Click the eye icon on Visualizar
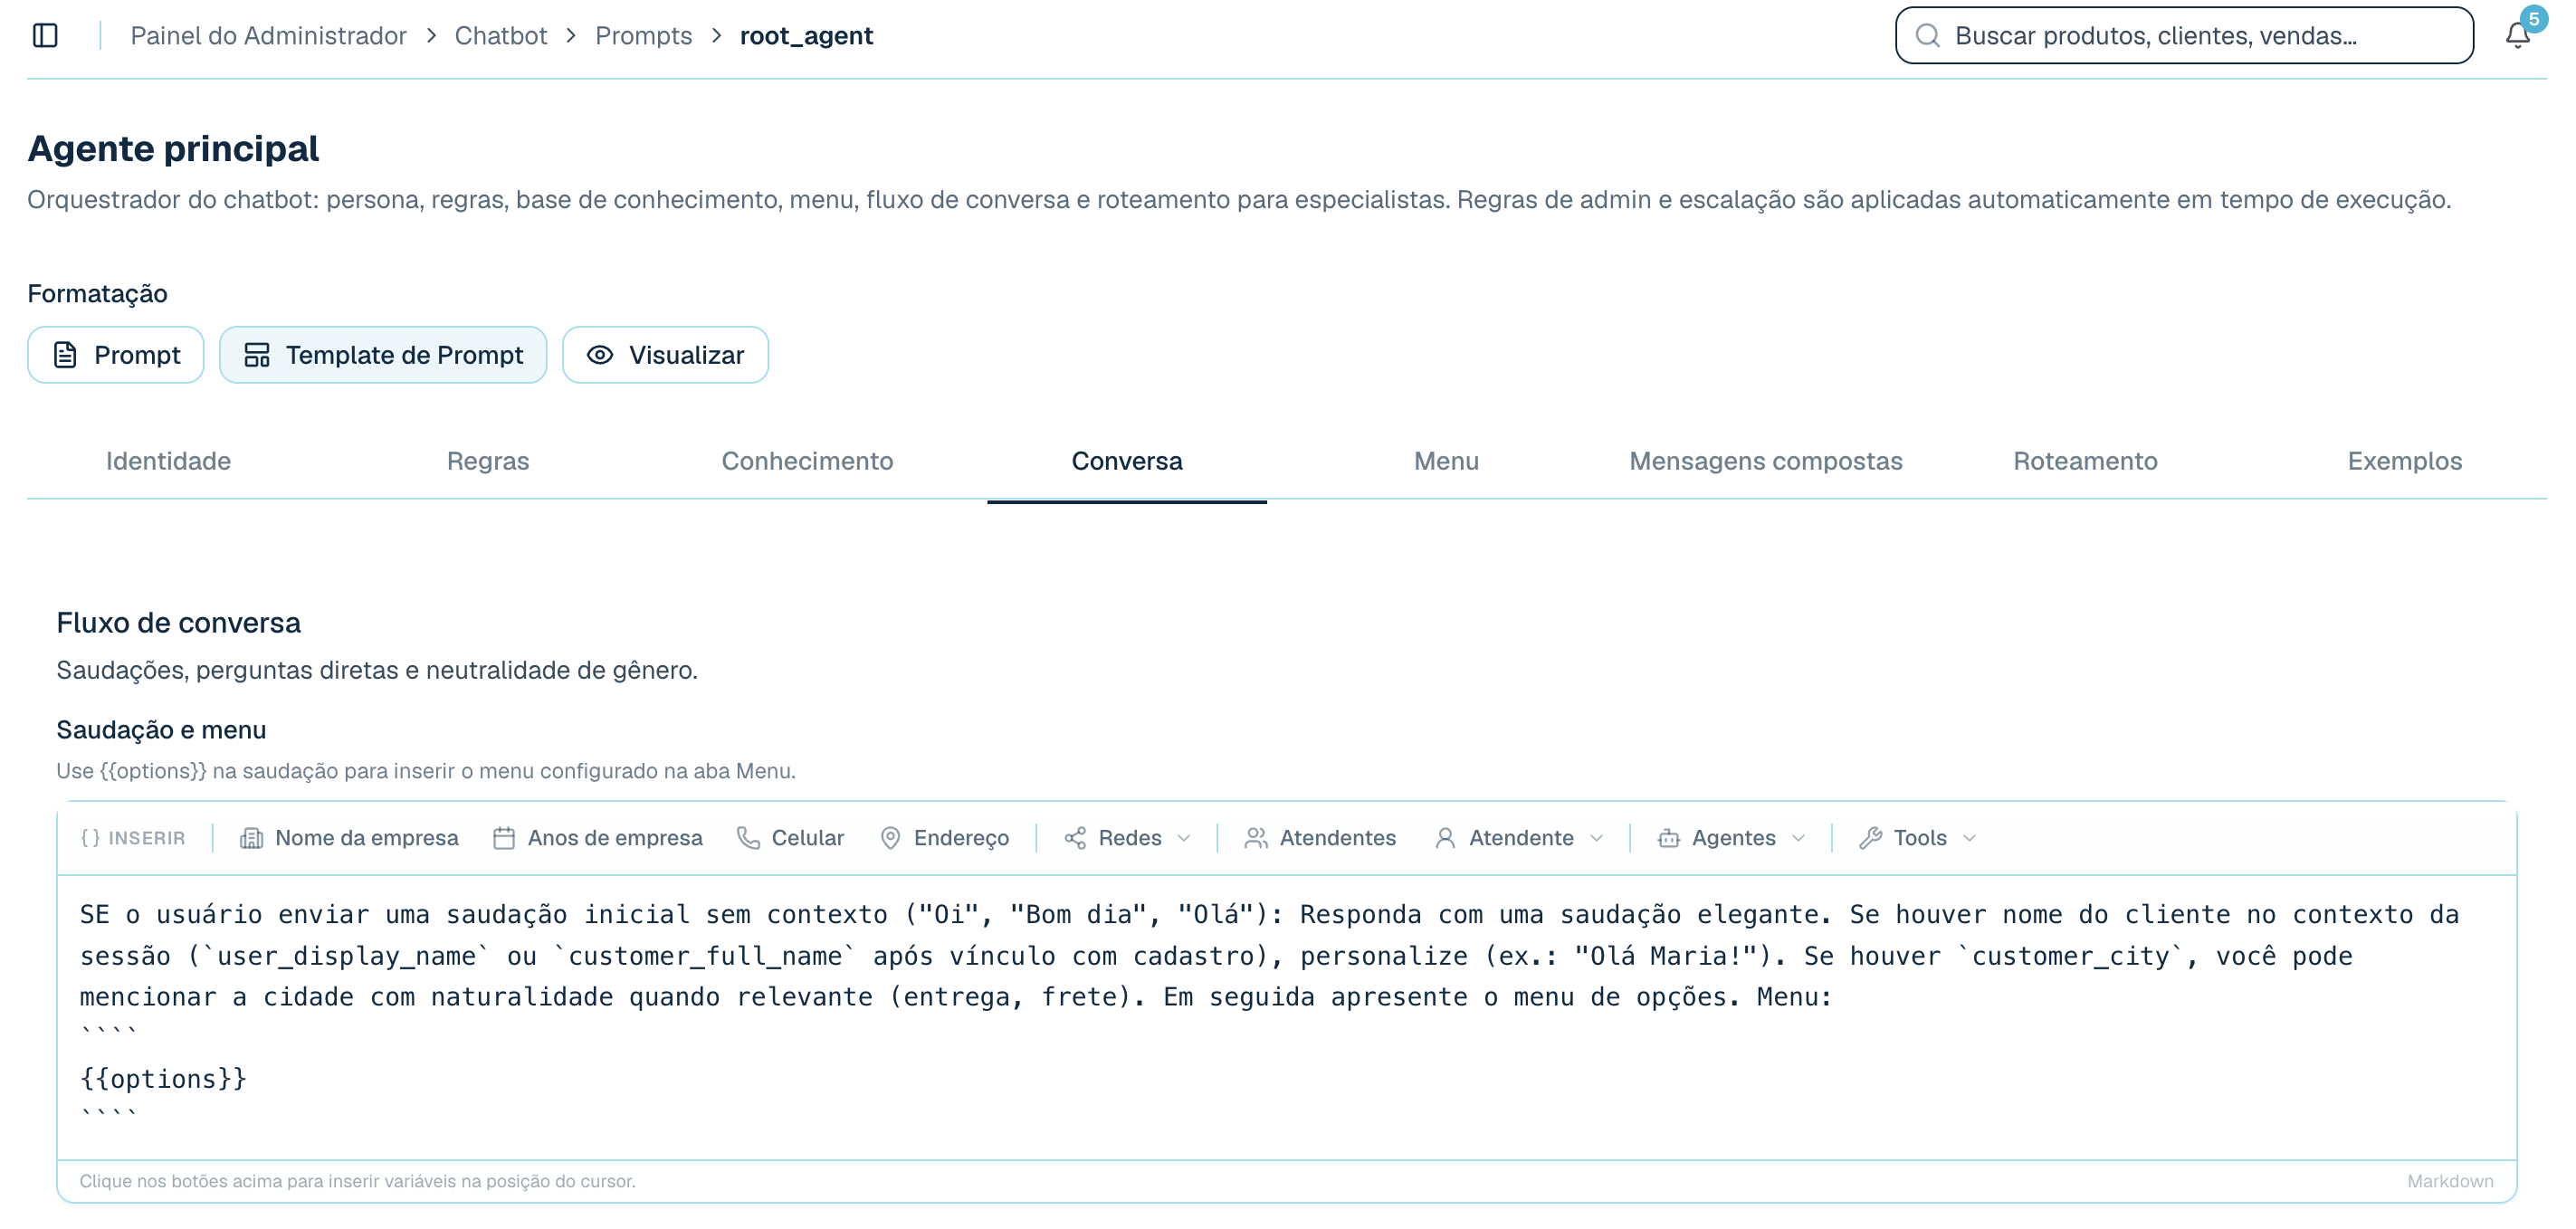The image size is (2576, 1229). click(600, 355)
